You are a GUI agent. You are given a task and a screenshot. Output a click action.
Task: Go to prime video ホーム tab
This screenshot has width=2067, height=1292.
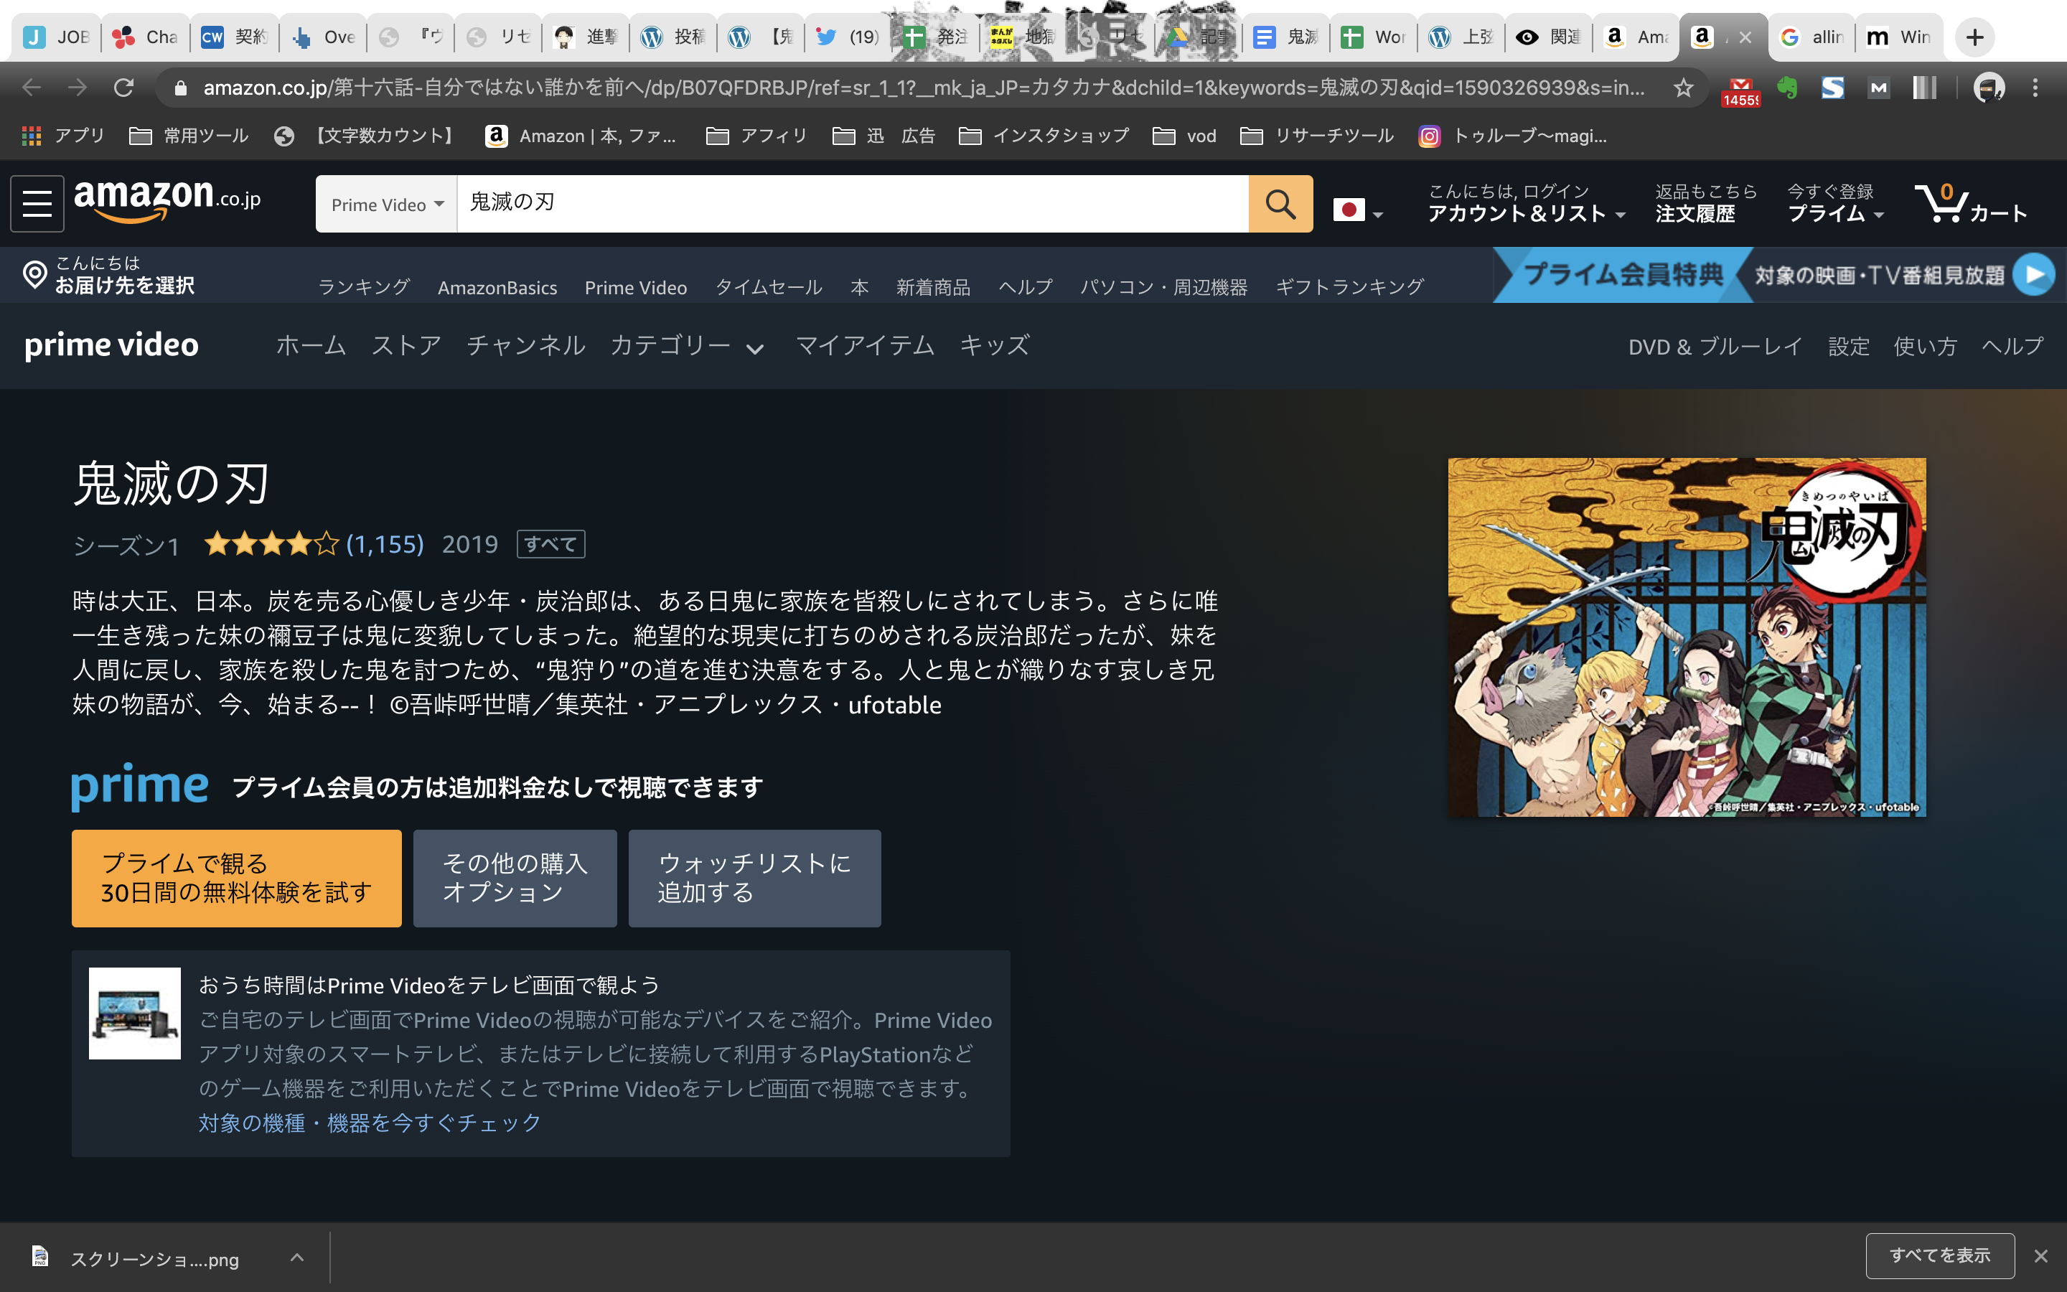pos(311,345)
